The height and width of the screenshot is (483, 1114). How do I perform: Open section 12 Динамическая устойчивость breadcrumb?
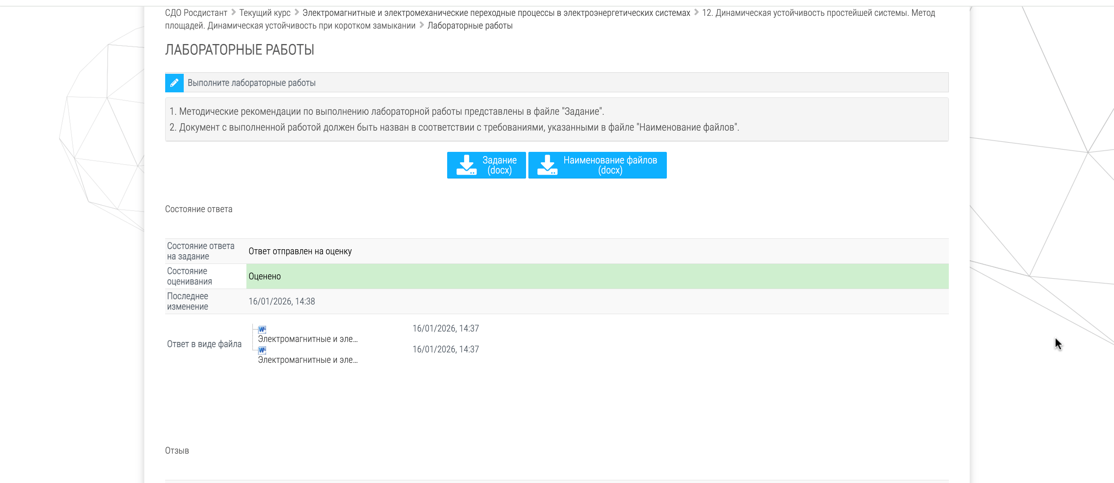[x=818, y=13]
